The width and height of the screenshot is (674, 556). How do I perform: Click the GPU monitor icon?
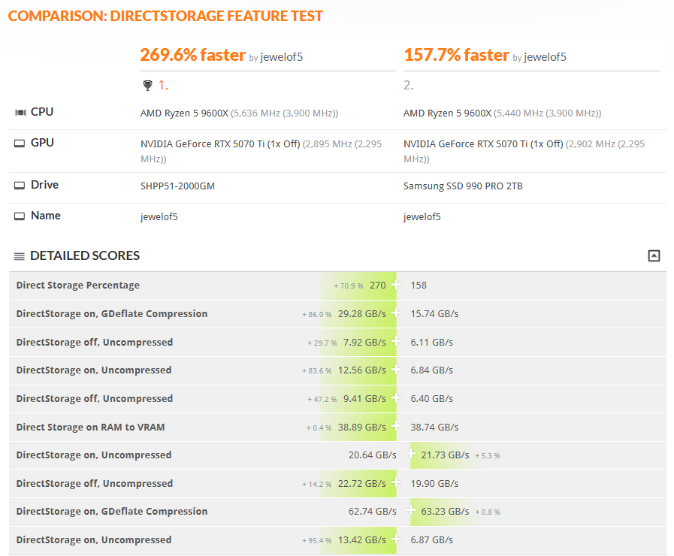click(x=20, y=143)
